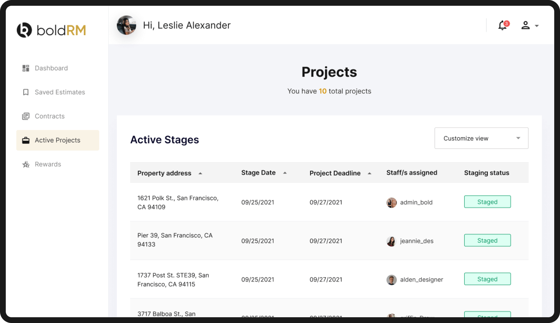Click stage date for Pier 39

(258, 241)
